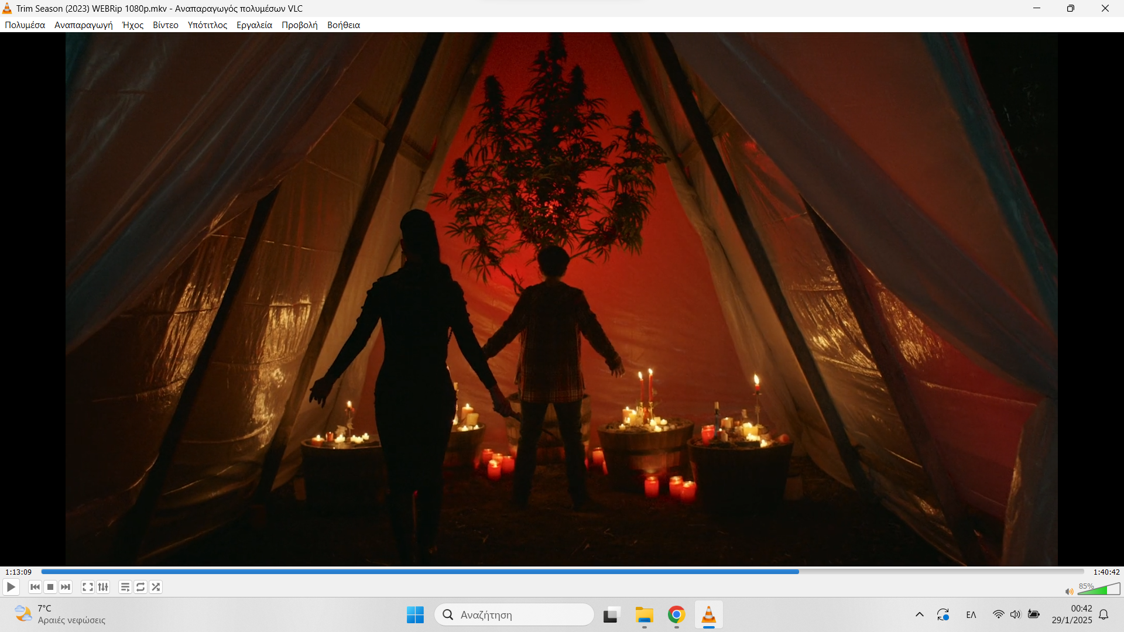Show the playlist view

[125, 587]
